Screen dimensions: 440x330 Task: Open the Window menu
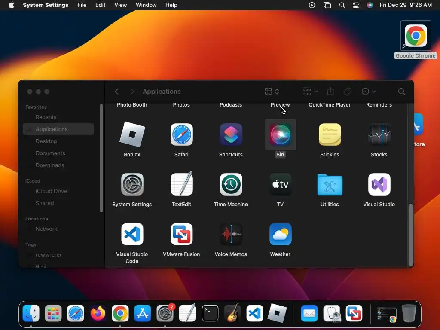146,5
